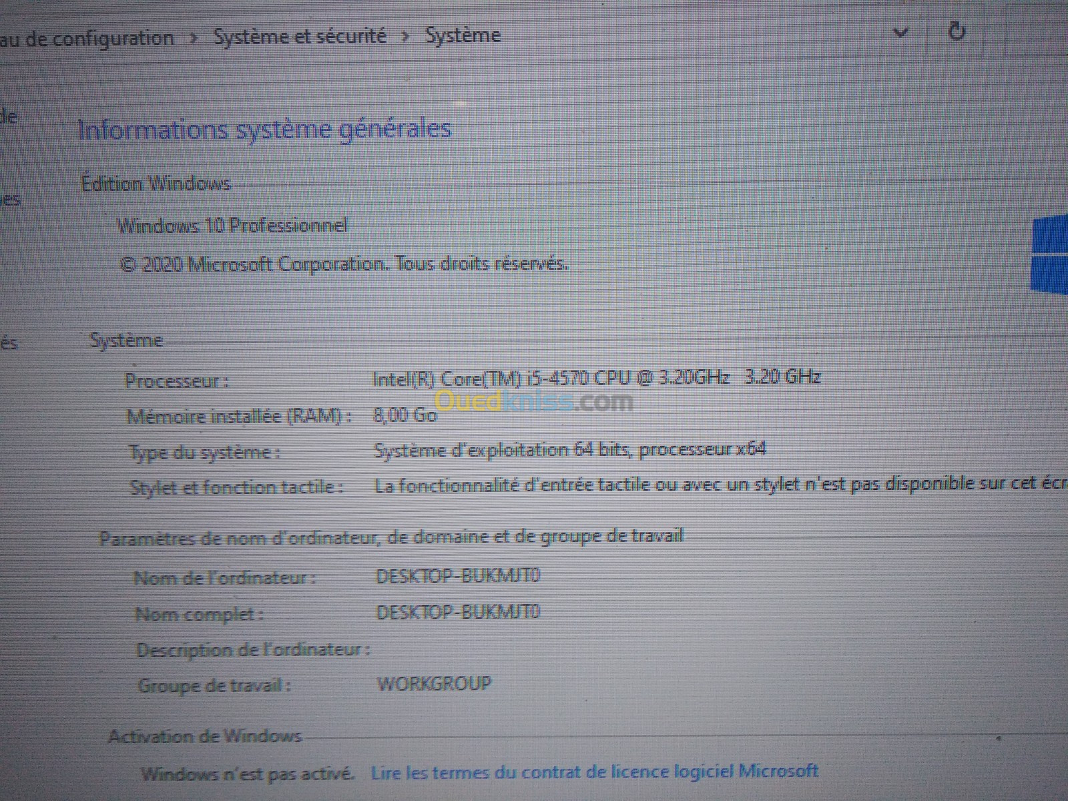
Task: Expand the arrow before Système et sécurité
Action: click(x=194, y=37)
